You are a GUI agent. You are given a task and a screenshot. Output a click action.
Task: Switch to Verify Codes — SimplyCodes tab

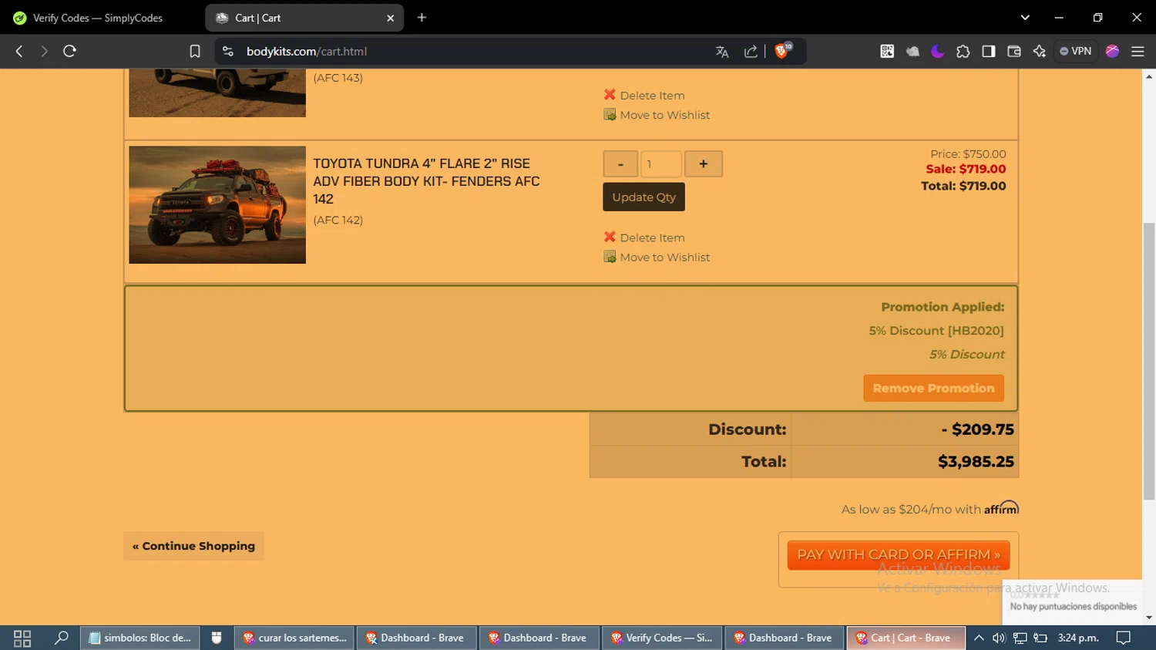(x=98, y=18)
